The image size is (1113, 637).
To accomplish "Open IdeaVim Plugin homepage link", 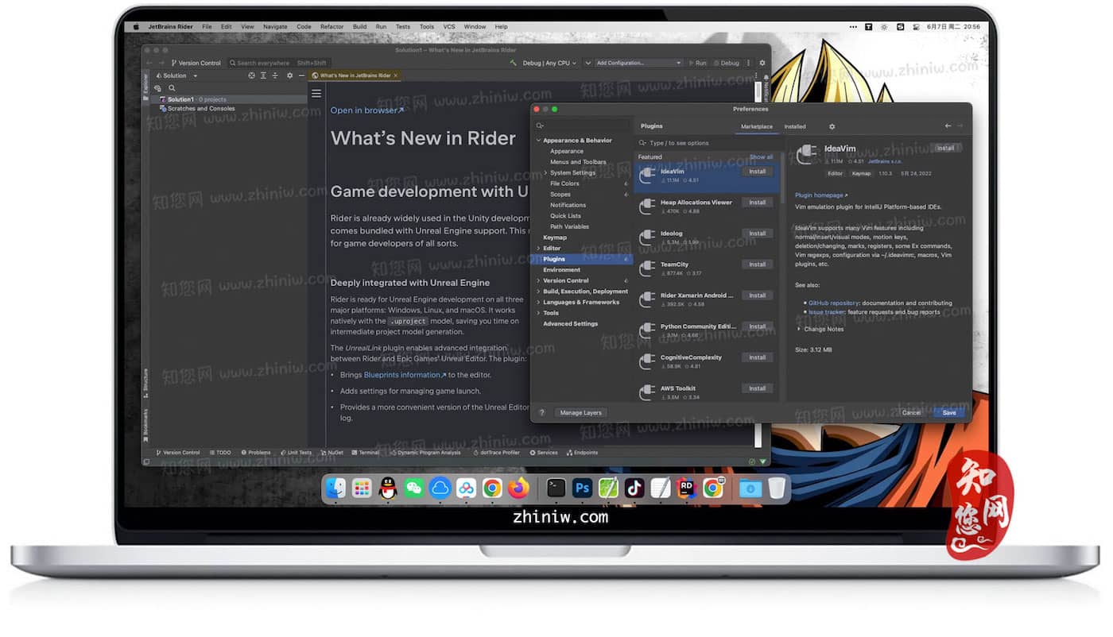I will click(821, 195).
